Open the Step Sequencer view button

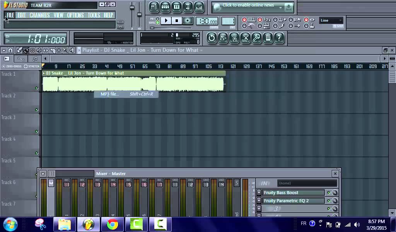[x=165, y=7]
